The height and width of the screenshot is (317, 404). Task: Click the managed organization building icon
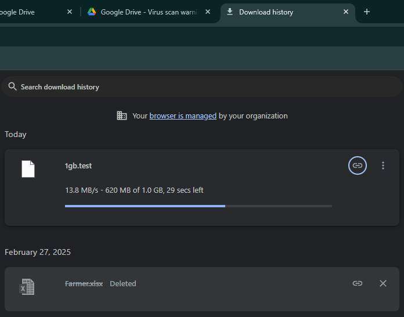pyautogui.click(x=122, y=116)
